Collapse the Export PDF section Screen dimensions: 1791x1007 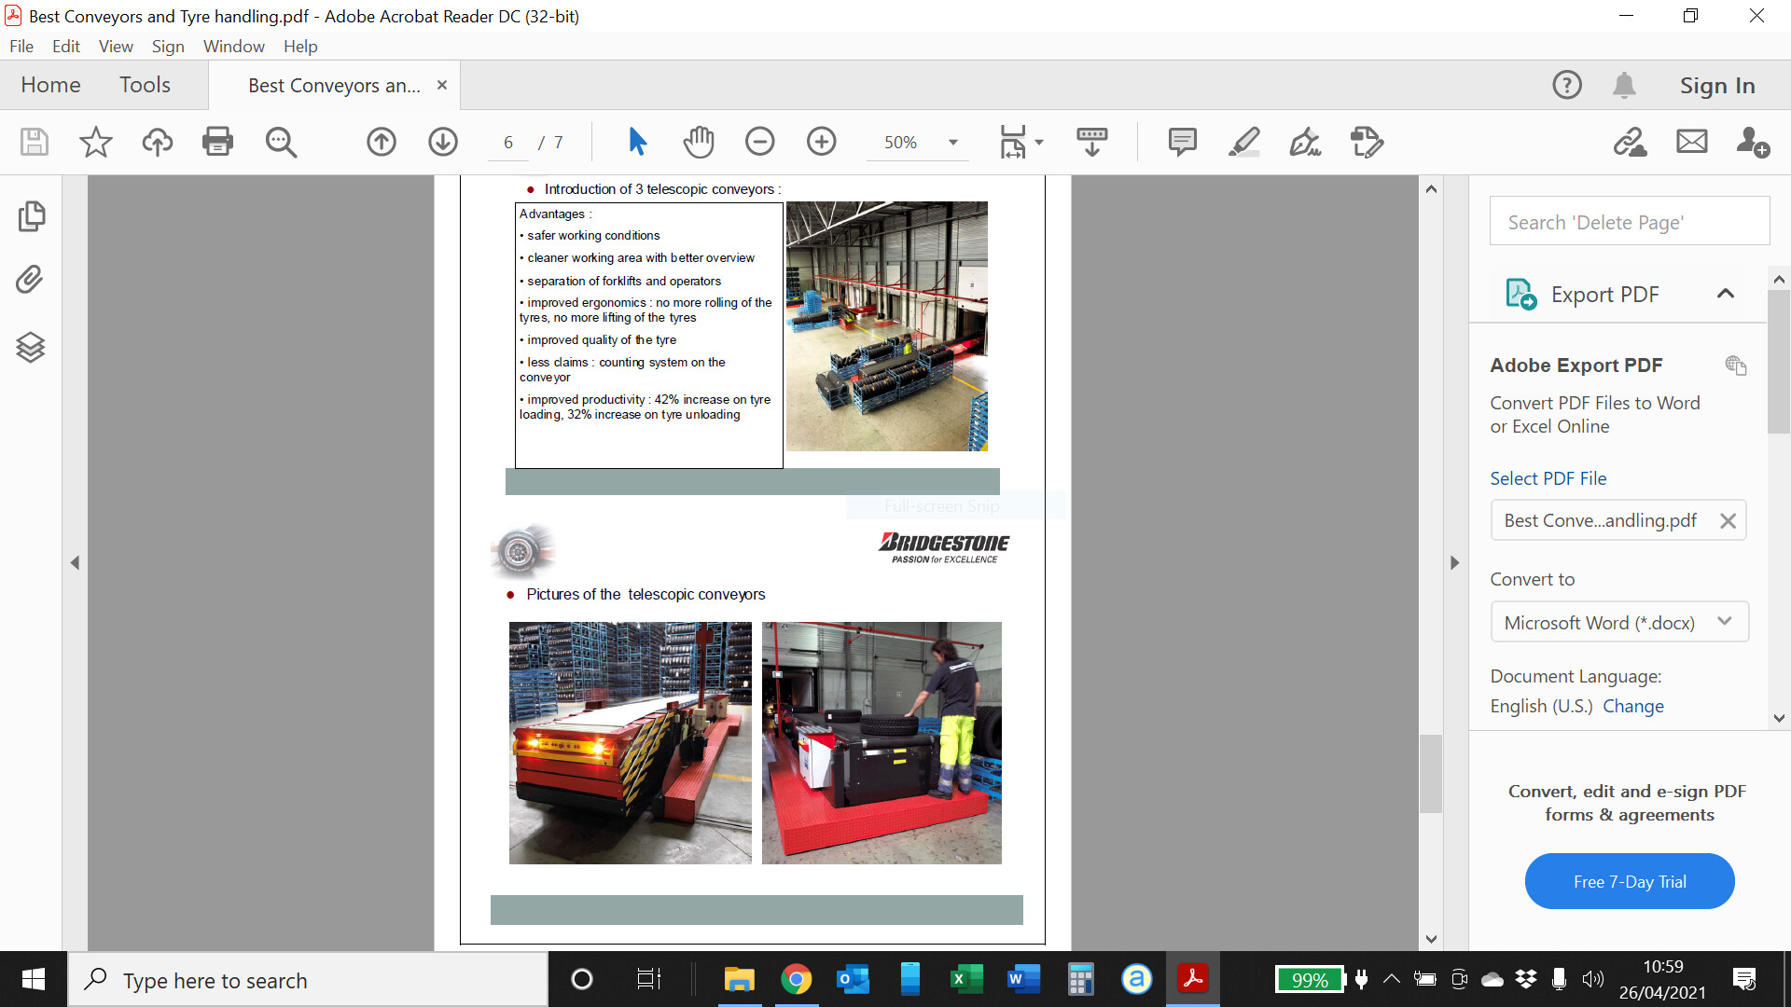[x=1725, y=294]
